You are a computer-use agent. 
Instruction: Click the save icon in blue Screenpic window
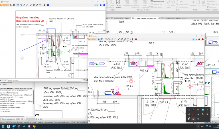pyautogui.click(x=87, y=80)
